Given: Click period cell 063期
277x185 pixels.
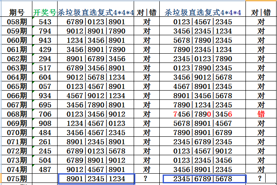Looking at the screenshot, I should [x=17, y=68].
